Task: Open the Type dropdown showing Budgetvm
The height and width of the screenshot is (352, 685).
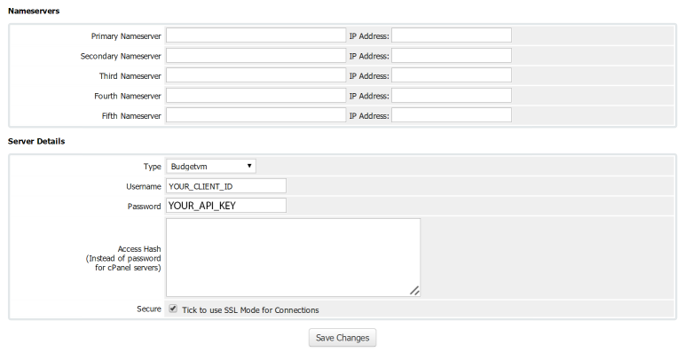Action: [x=211, y=166]
